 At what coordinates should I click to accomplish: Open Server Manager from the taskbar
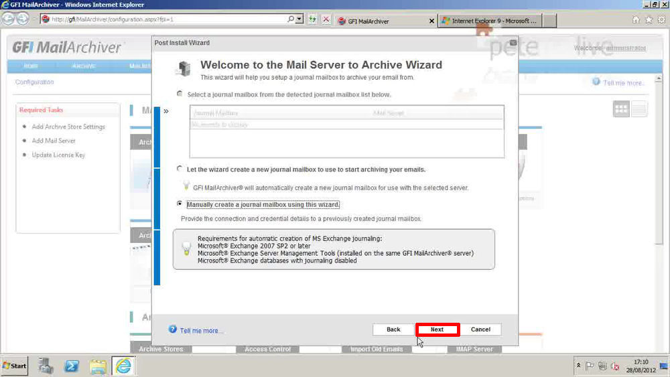46,366
